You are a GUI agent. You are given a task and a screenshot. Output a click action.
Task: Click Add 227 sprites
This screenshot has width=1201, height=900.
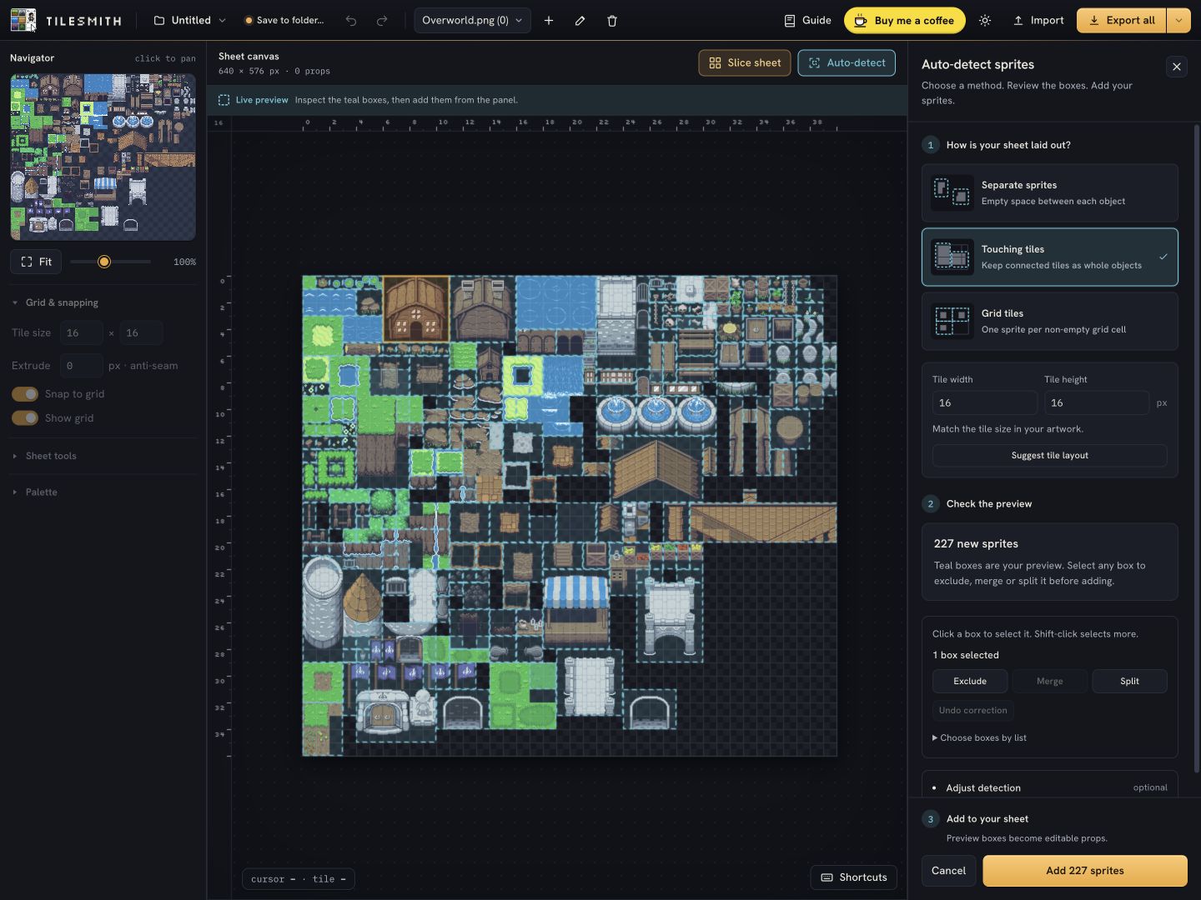[x=1084, y=870]
